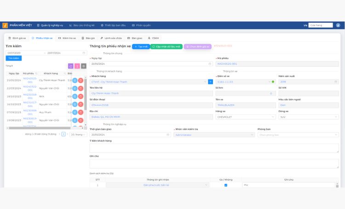Switch to the Kiểm tra xe tab

(67, 38)
